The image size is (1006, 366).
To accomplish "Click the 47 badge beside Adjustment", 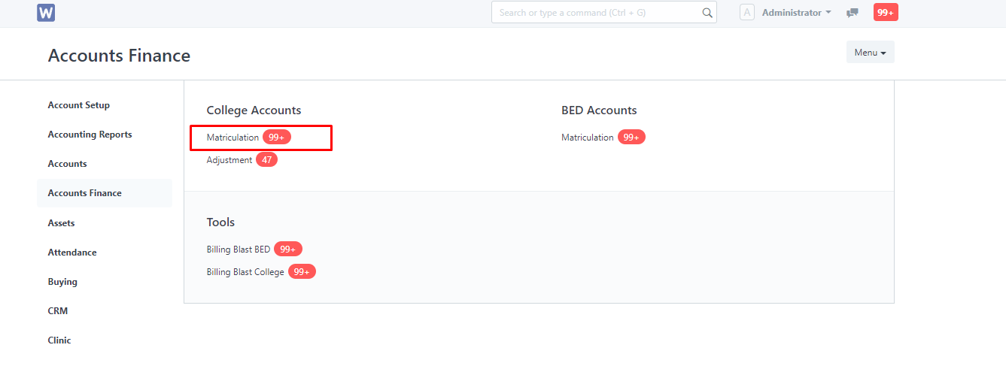I will click(267, 159).
